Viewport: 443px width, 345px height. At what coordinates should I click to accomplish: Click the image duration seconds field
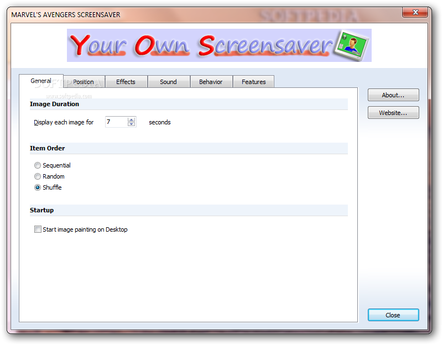pyautogui.click(x=116, y=122)
